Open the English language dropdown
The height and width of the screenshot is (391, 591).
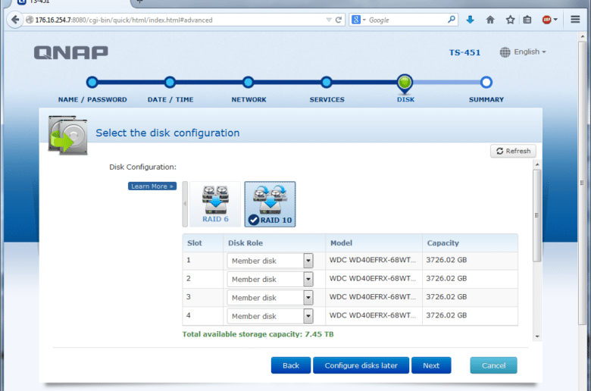530,52
